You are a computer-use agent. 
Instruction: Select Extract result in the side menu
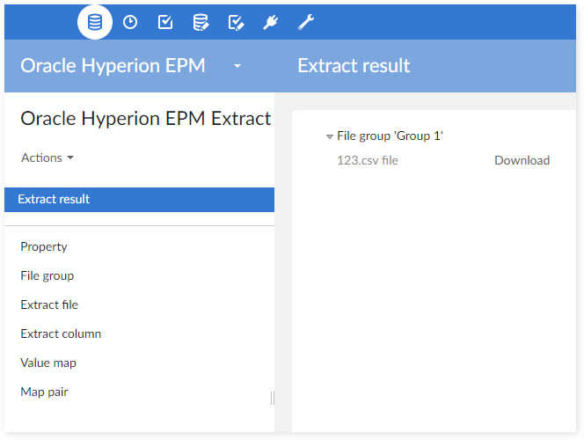pyautogui.click(x=54, y=199)
